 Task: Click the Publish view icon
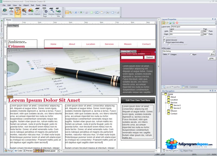pyautogui.click(x=37, y=12)
